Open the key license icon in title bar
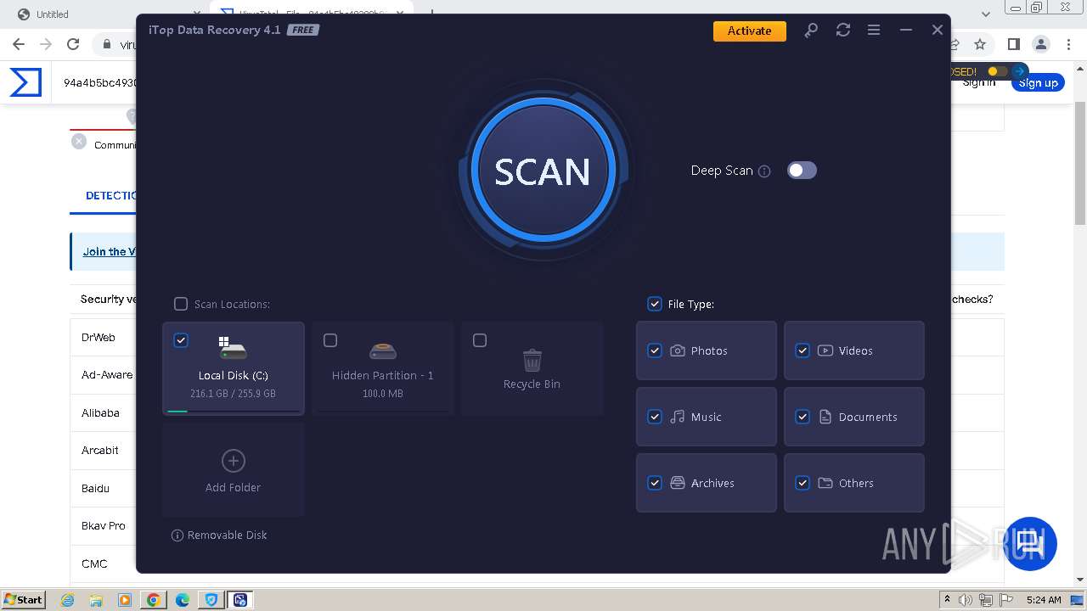 (x=811, y=31)
